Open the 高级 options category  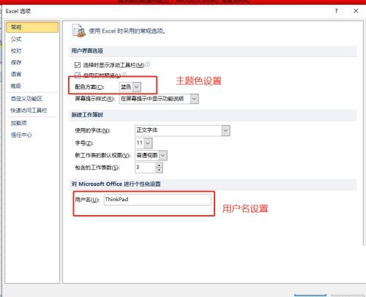(16, 86)
